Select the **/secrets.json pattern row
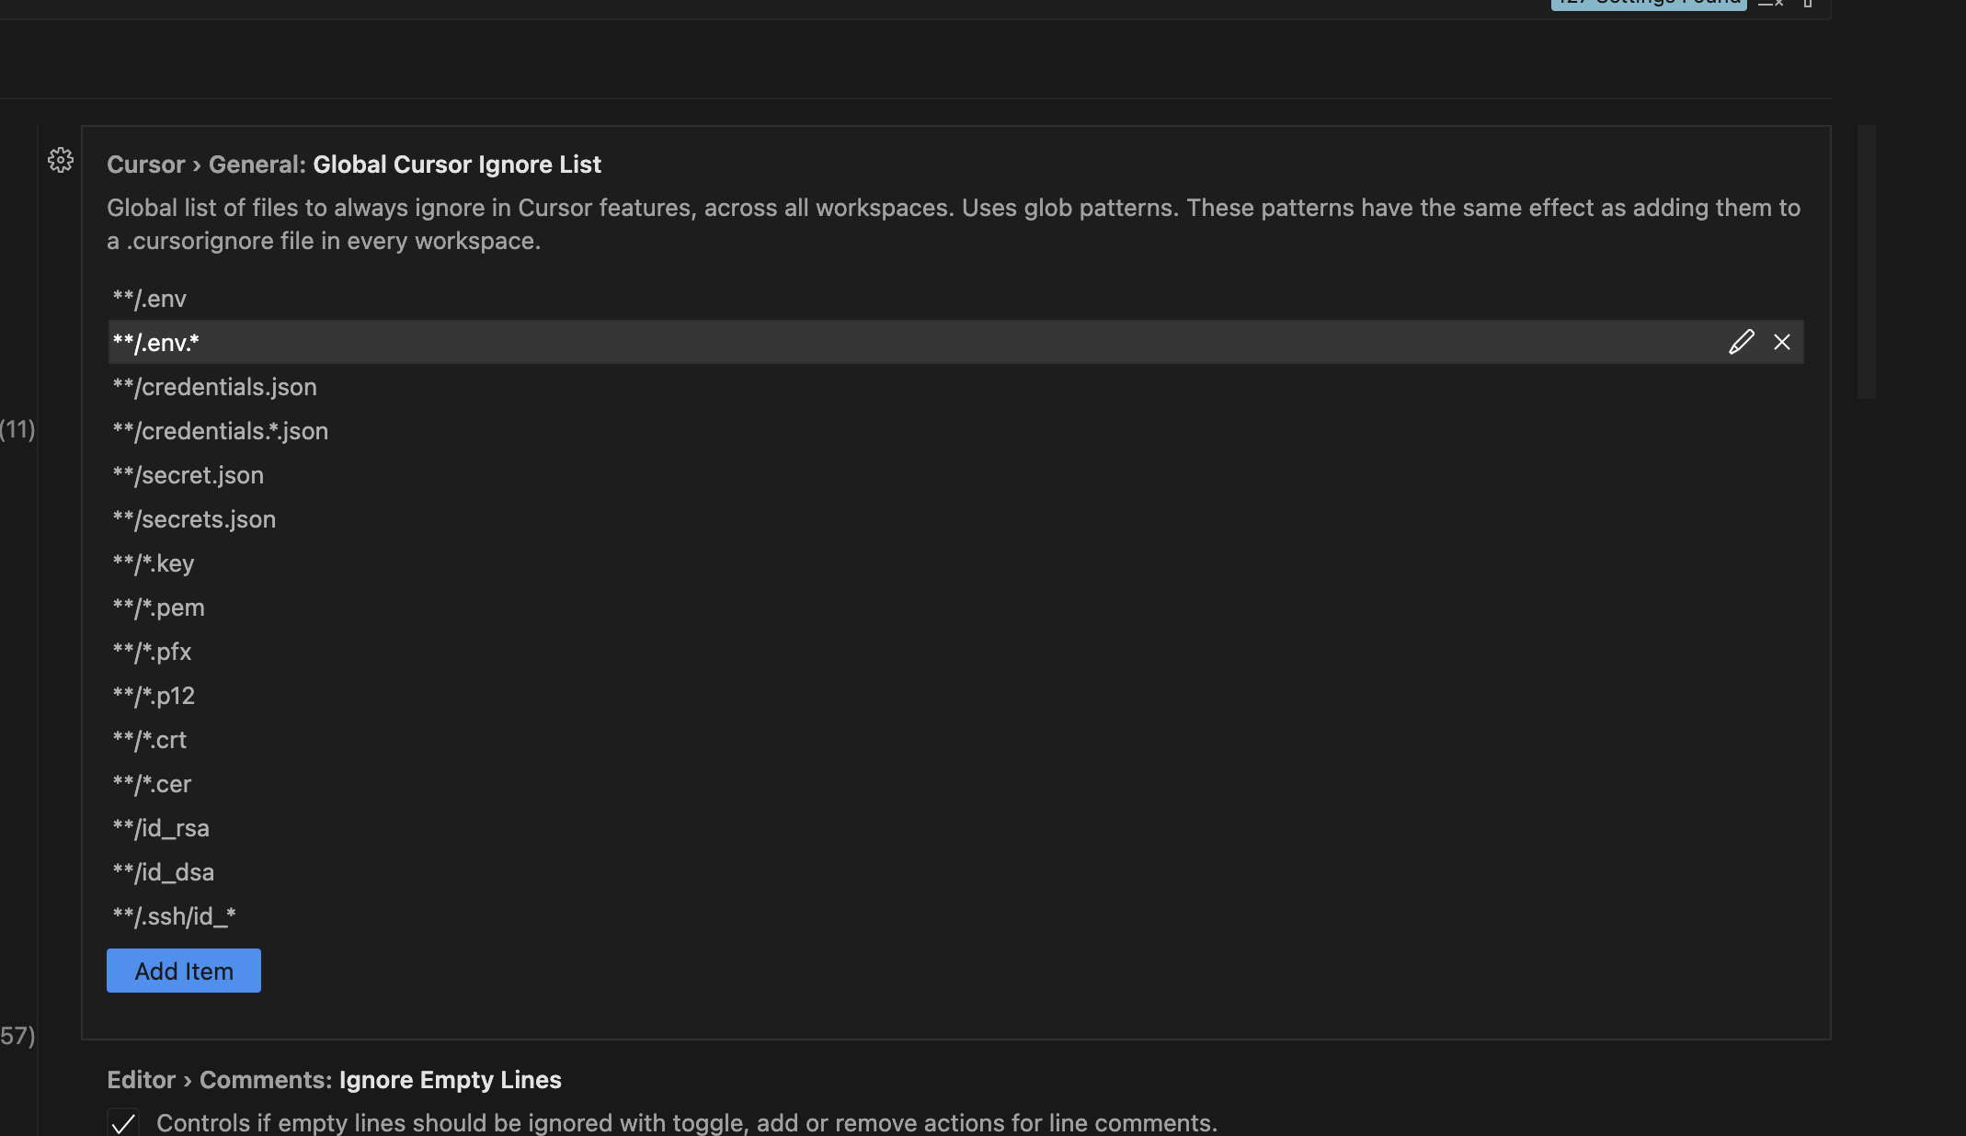 coord(194,519)
